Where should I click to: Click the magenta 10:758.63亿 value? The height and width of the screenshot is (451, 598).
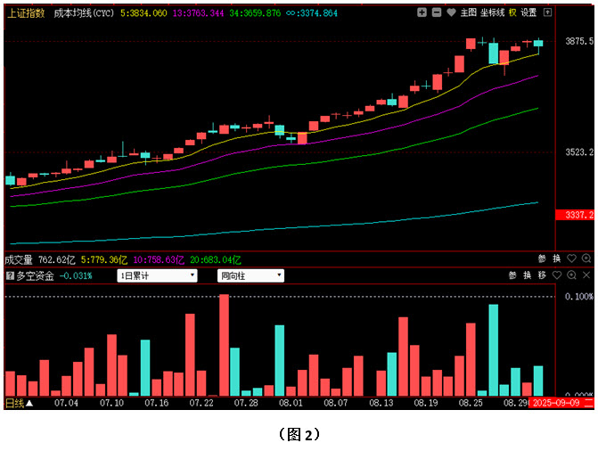159,260
